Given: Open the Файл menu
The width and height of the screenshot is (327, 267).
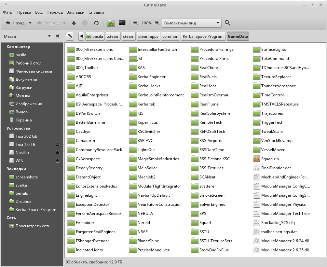Looking at the screenshot, I should pos(8,12).
